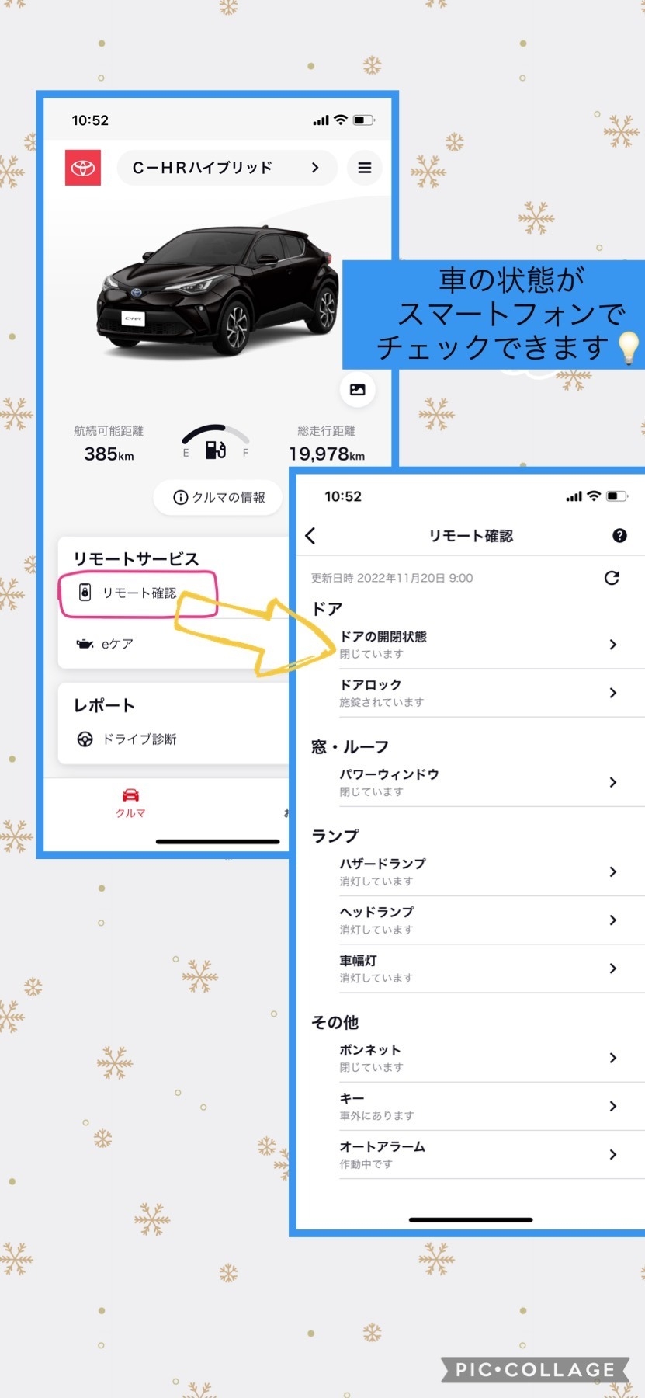Tap the eケア engine oil icon
This screenshot has width=645, height=1398.
coord(85,644)
